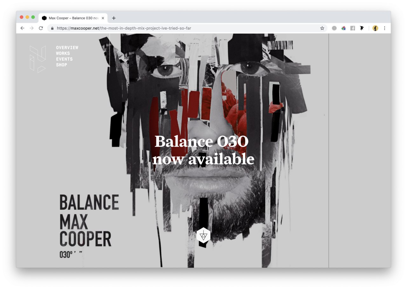
Task: Go back to the previous page
Action: [22, 28]
